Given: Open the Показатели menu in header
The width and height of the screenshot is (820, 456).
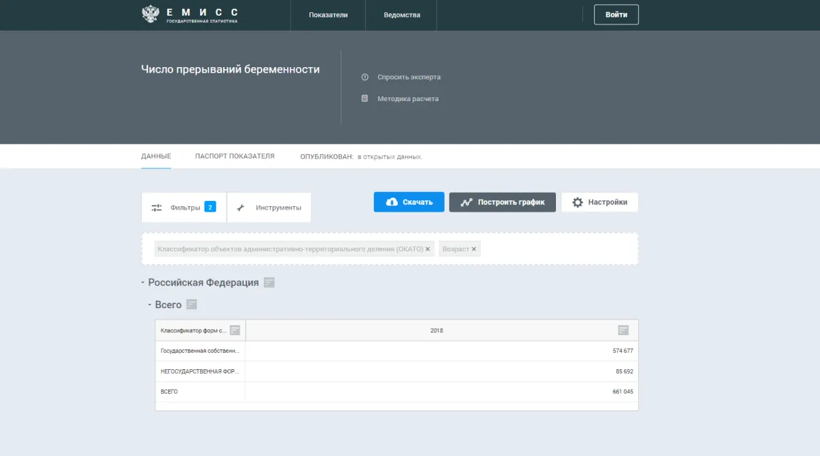Looking at the screenshot, I should pos(328,15).
